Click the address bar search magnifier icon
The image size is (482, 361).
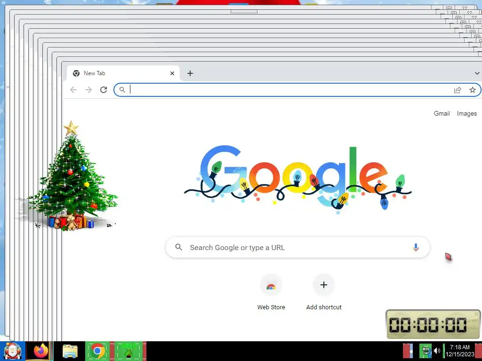(x=122, y=90)
